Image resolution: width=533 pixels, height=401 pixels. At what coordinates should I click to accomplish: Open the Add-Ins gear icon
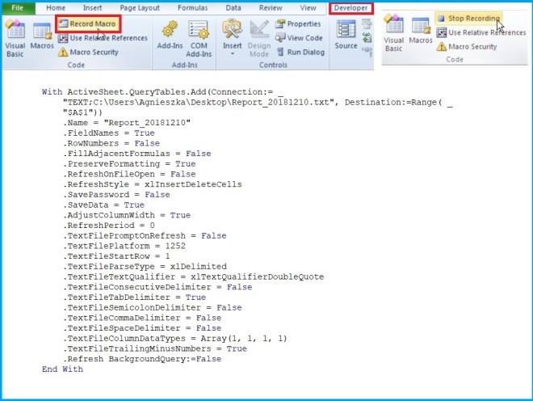tap(170, 37)
